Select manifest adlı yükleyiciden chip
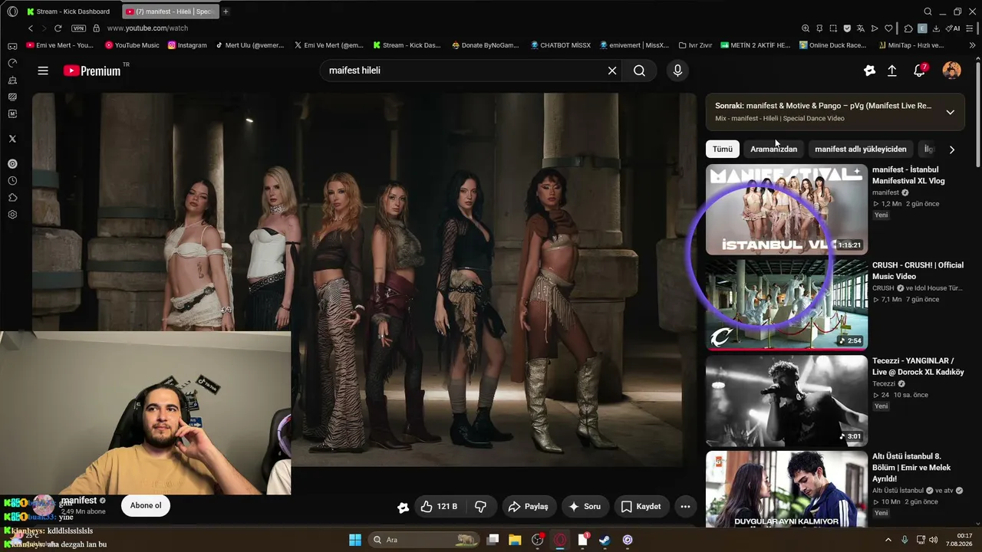982x552 pixels. tap(861, 149)
